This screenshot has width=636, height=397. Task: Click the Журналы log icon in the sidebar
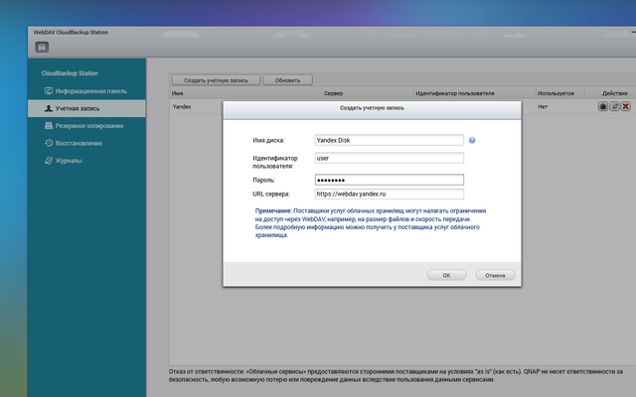pos(49,161)
